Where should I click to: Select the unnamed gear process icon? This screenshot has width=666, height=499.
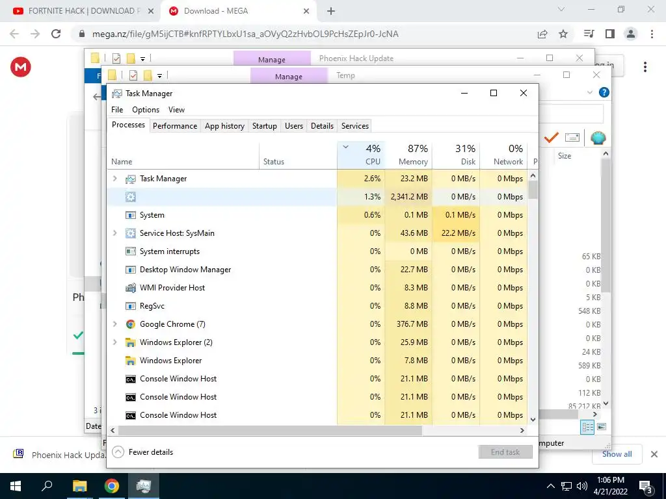(x=130, y=197)
